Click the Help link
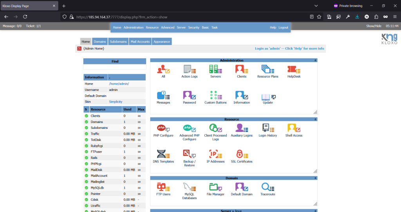The height and width of the screenshot is (212, 401). pos(273,27)
